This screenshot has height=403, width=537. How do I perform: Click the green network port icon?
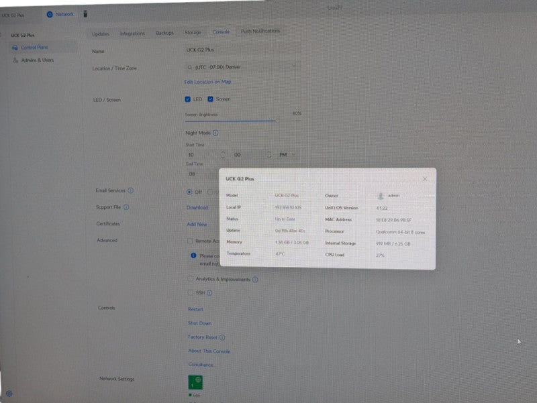click(x=195, y=382)
